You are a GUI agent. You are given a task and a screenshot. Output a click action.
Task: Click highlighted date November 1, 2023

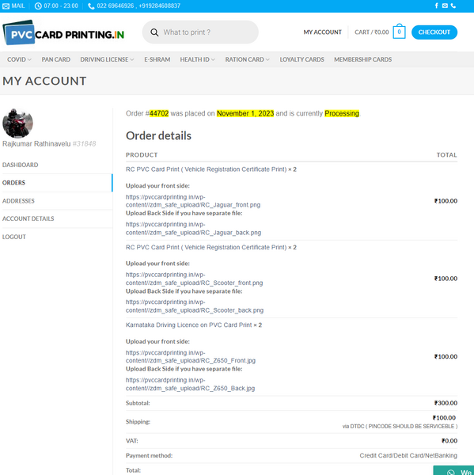click(x=245, y=113)
